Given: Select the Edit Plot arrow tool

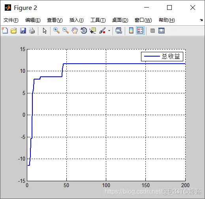Looking at the screenshot, I should point(45,30).
